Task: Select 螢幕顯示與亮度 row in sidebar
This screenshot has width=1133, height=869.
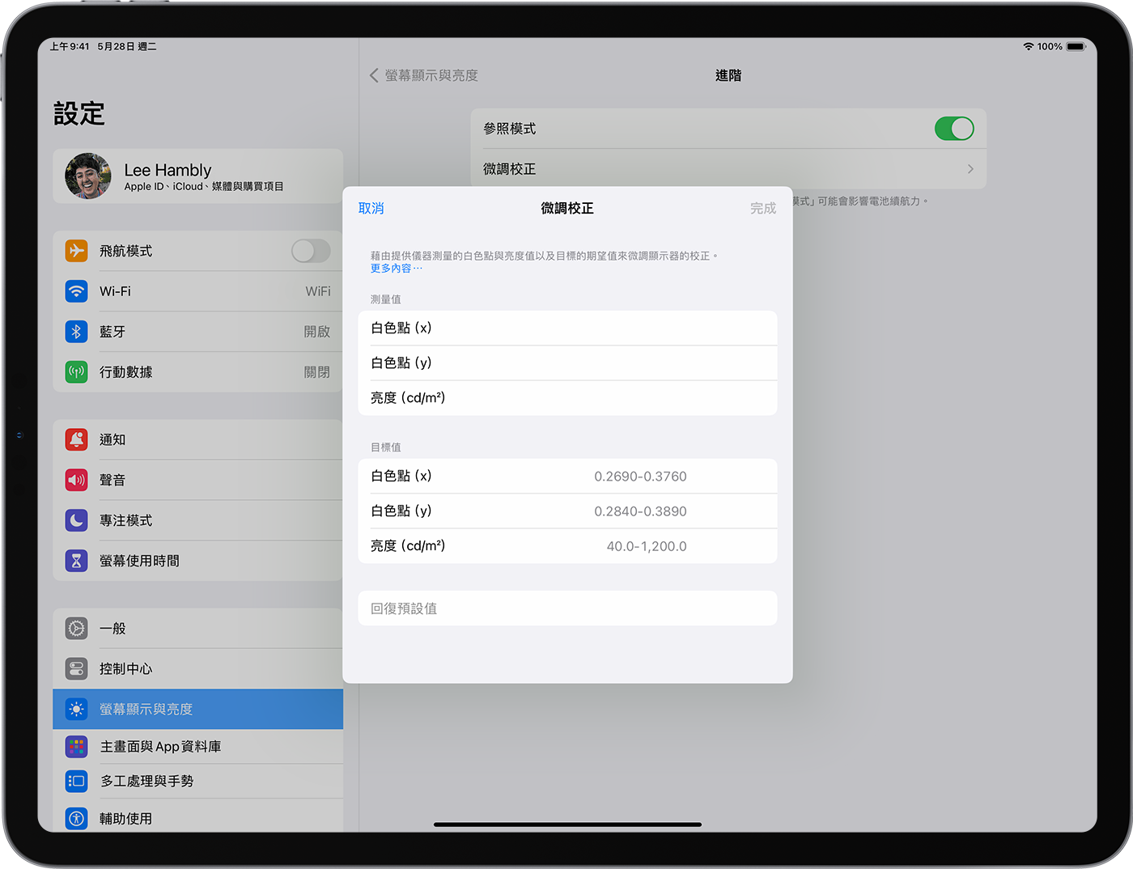Action: (x=198, y=710)
